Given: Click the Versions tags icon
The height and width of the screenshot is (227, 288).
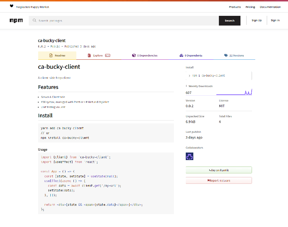Looking at the screenshot, I should (226, 55).
